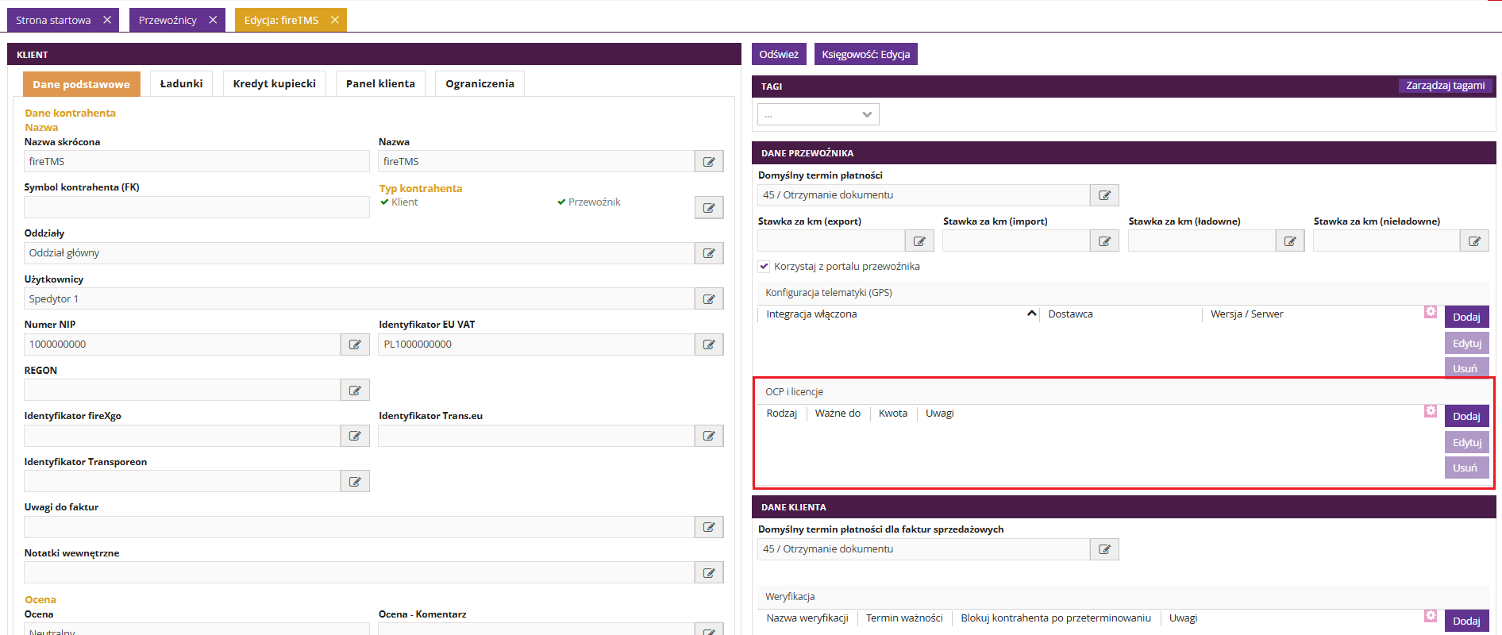Viewport: 1502px width, 635px height.
Task: Open the Panel klienta tab
Action: (380, 83)
